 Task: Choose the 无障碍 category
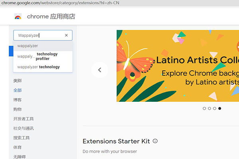coord(20,157)
